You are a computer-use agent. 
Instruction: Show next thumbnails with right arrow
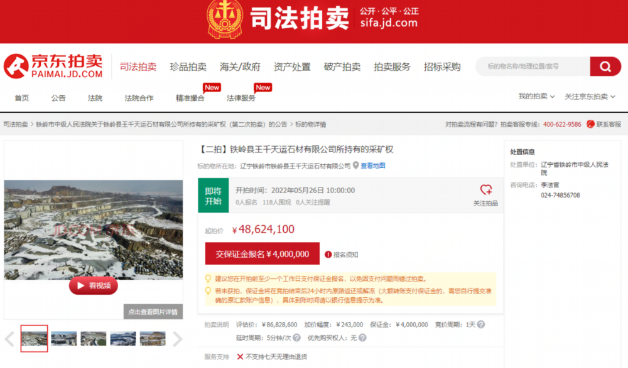177,339
